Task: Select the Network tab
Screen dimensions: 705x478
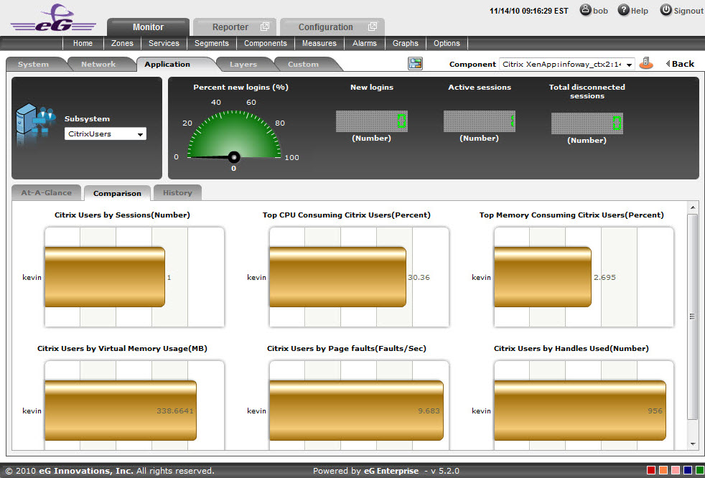Action: point(98,65)
